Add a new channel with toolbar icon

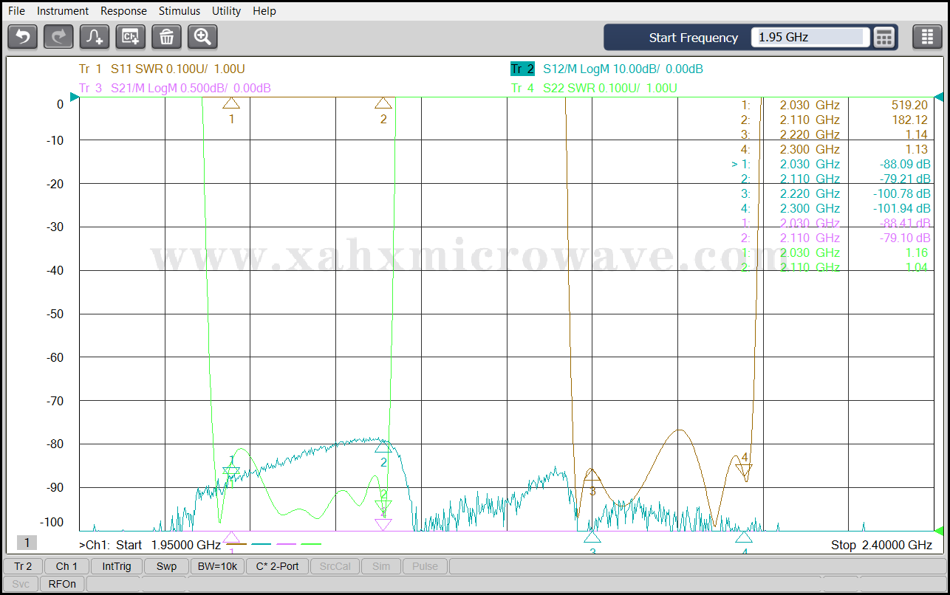(x=131, y=36)
